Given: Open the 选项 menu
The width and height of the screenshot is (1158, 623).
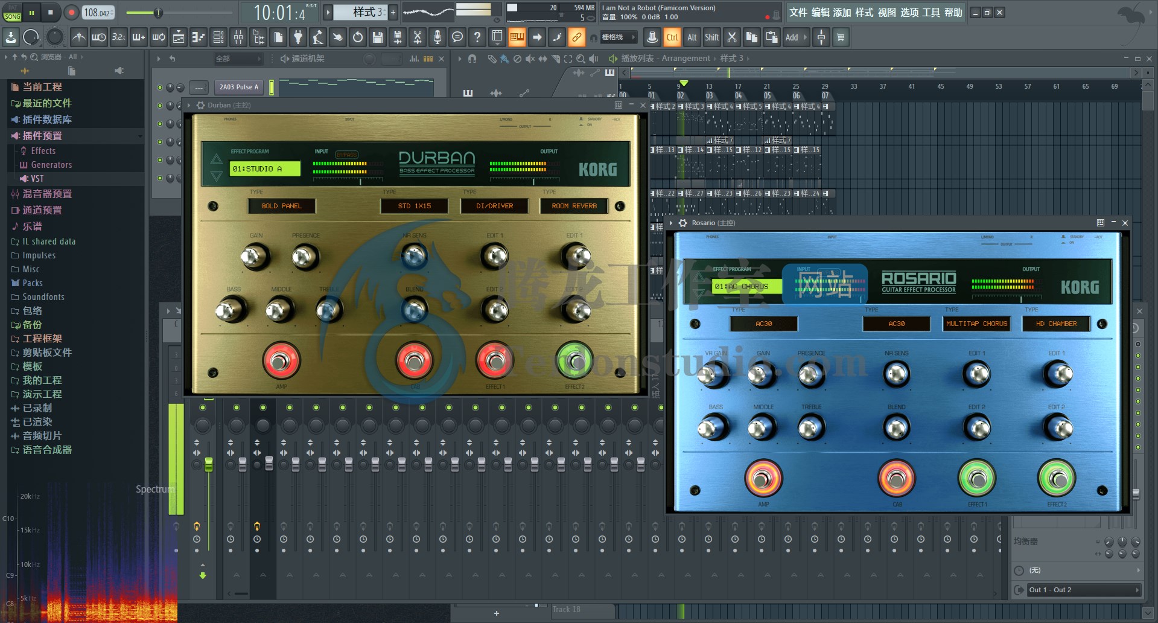Looking at the screenshot, I should click(x=909, y=13).
